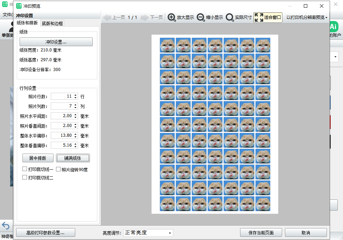This screenshot has height=240, width=343.
Task: Increase photo rows count (照片行数) stepper
Action: [75, 95]
